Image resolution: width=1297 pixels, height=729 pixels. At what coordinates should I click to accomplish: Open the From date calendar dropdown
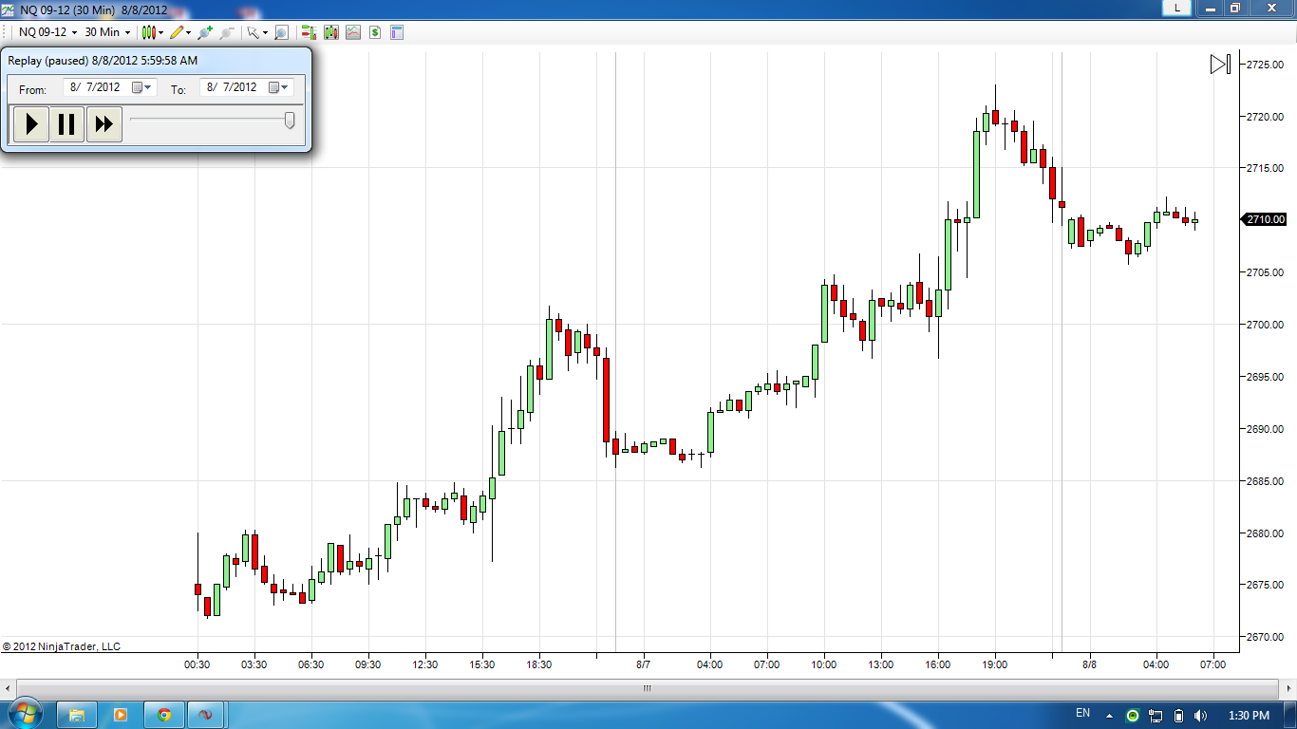coord(142,87)
